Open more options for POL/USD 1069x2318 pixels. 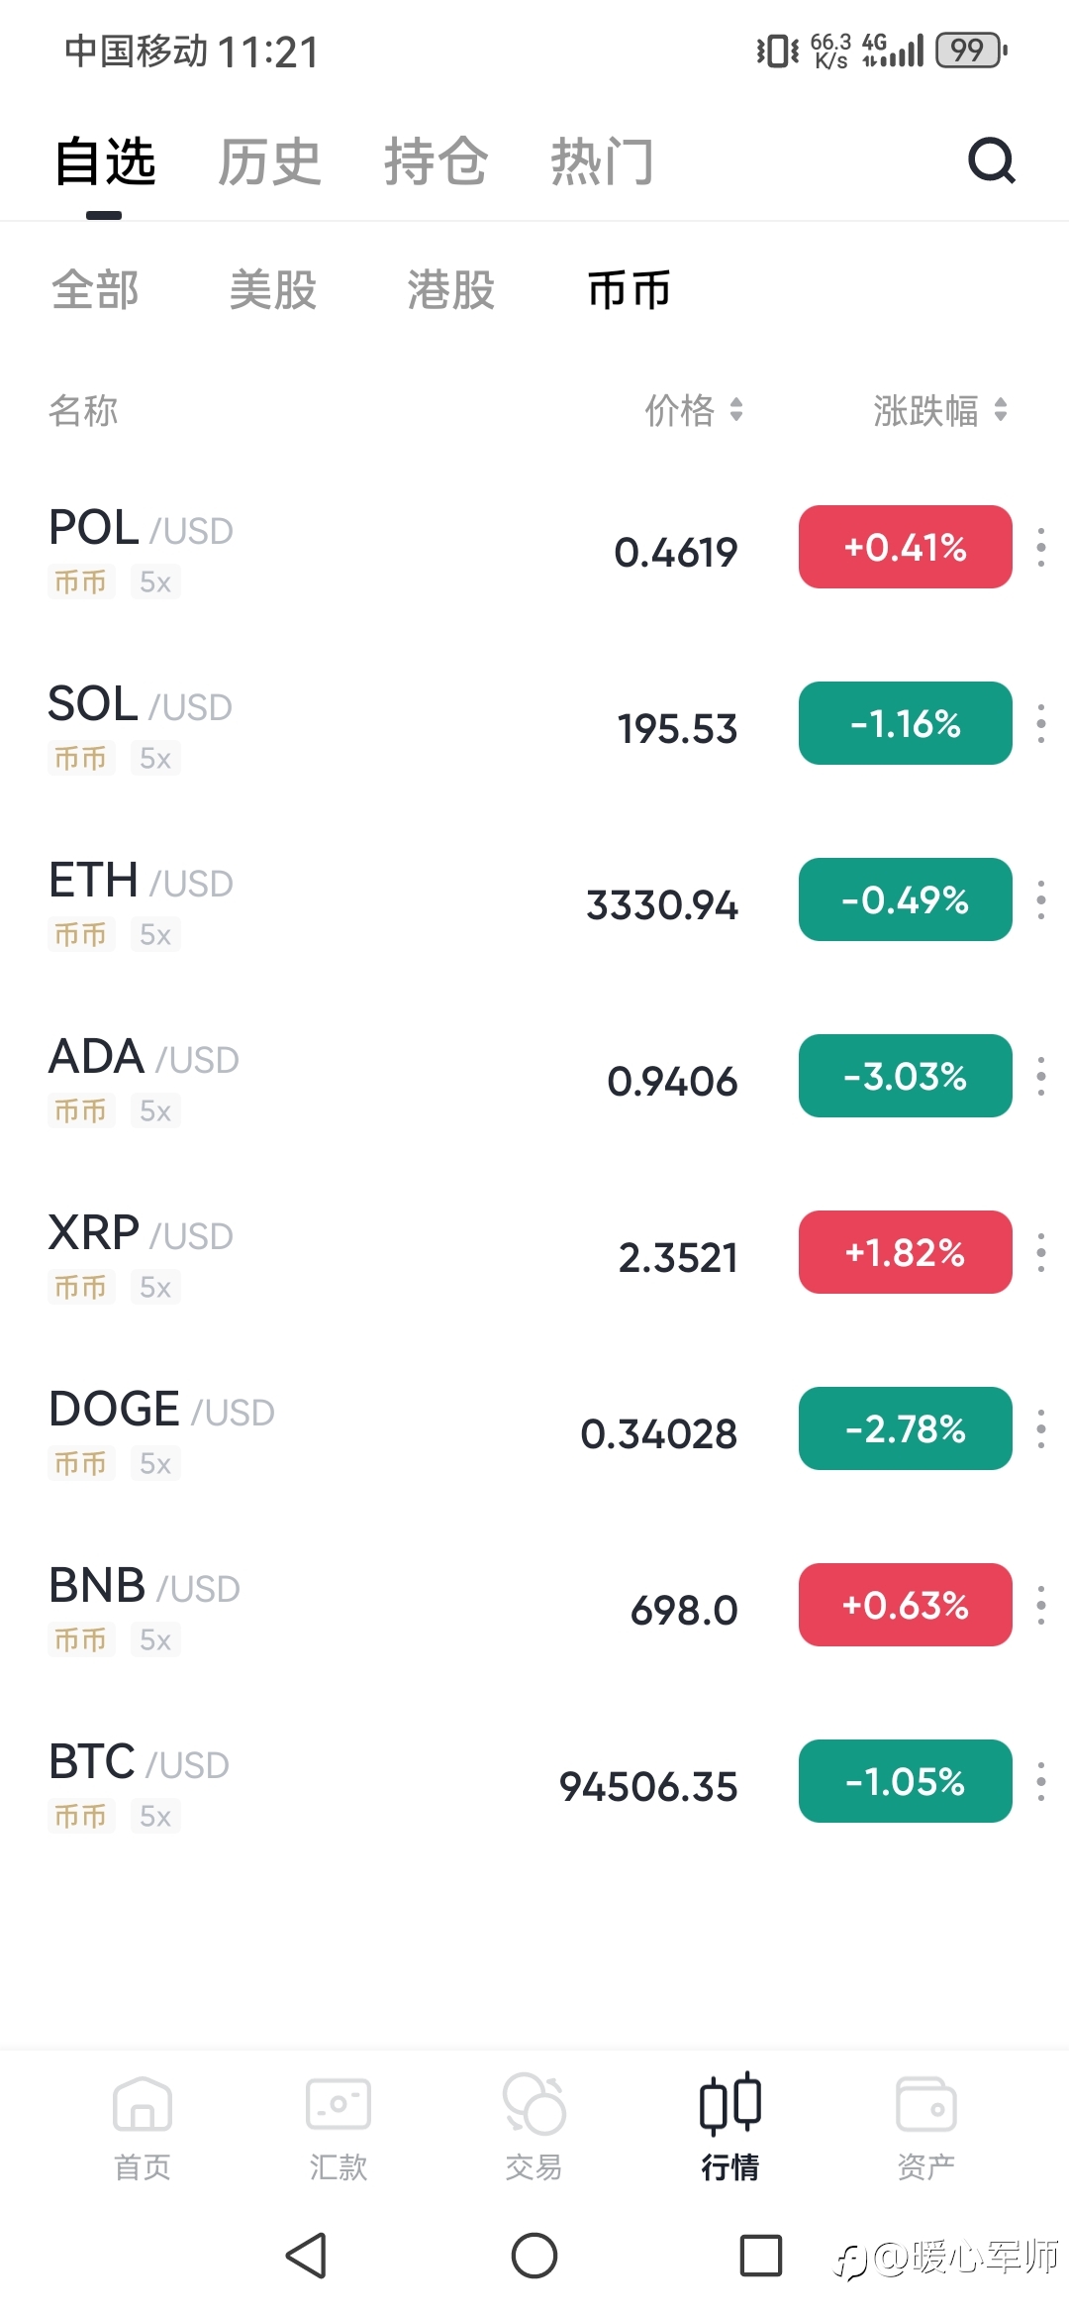[x=1041, y=548]
